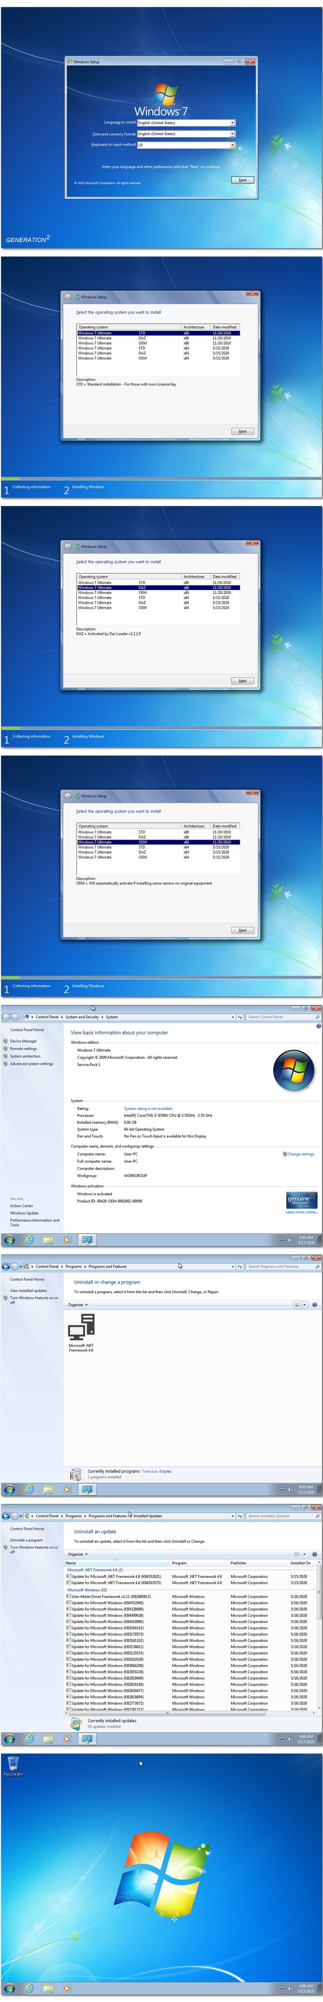
Task: Click the Windows Update link under See also
Action: point(24,1213)
